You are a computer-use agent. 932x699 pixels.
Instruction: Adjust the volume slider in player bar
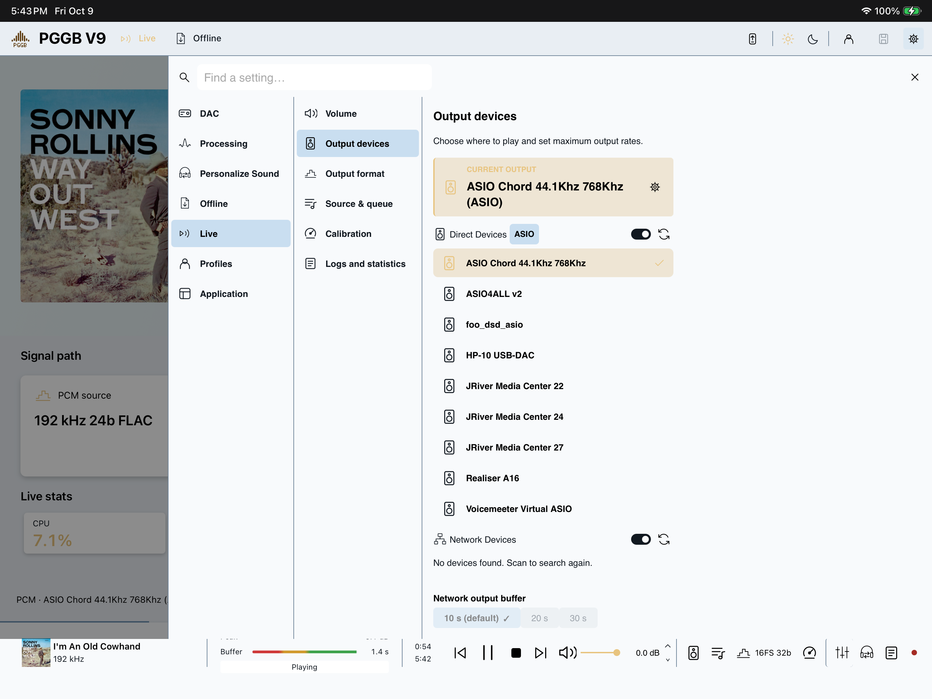coord(601,653)
